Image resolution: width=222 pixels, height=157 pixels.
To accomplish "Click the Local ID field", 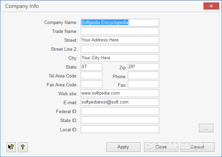I will coord(120,129).
